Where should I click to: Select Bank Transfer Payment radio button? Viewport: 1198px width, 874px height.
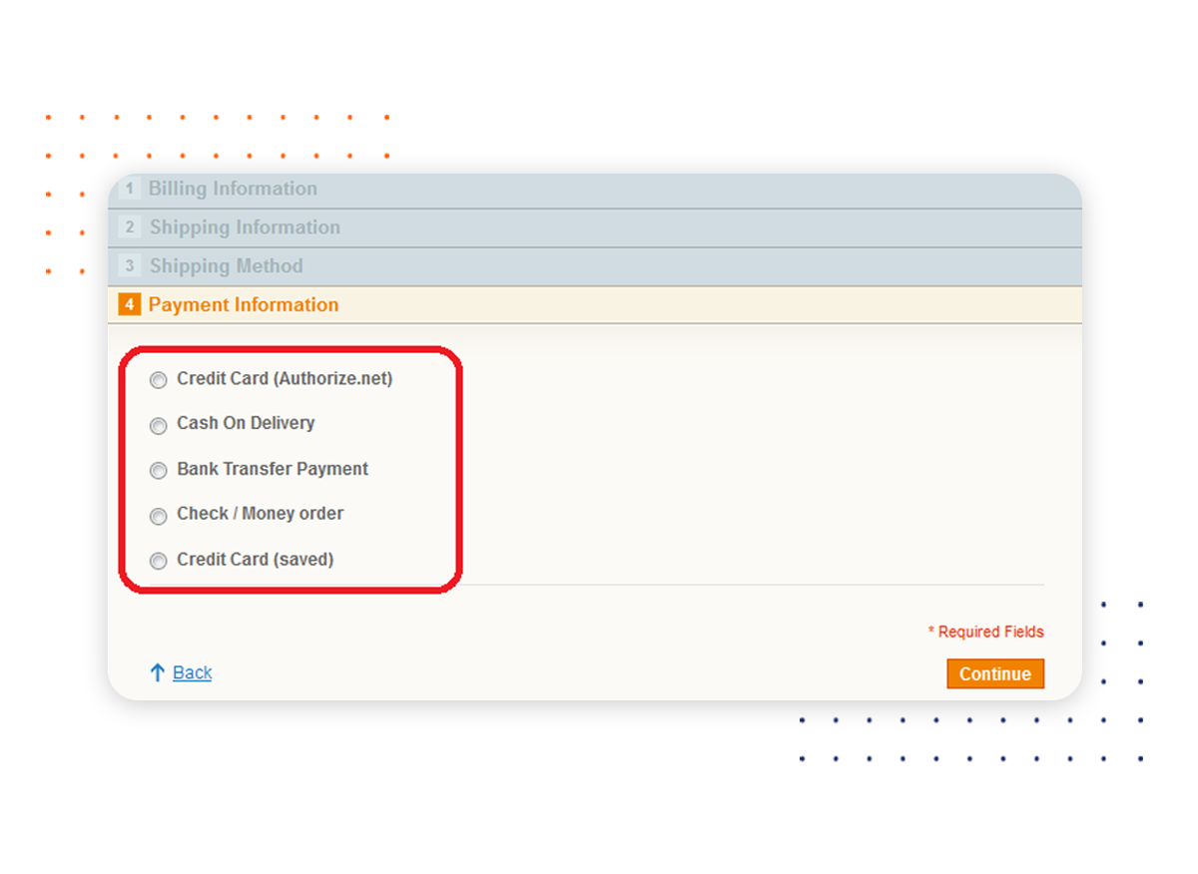pos(158,471)
